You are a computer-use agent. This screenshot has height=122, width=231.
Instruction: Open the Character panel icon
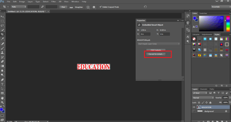click(x=188, y=37)
